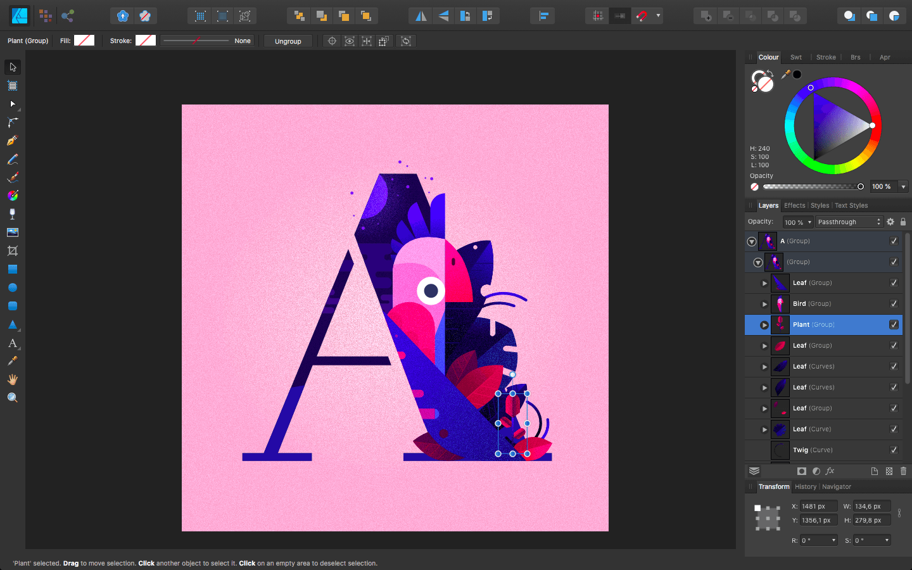
Task: Click the Fill colour swatch
Action: point(84,40)
